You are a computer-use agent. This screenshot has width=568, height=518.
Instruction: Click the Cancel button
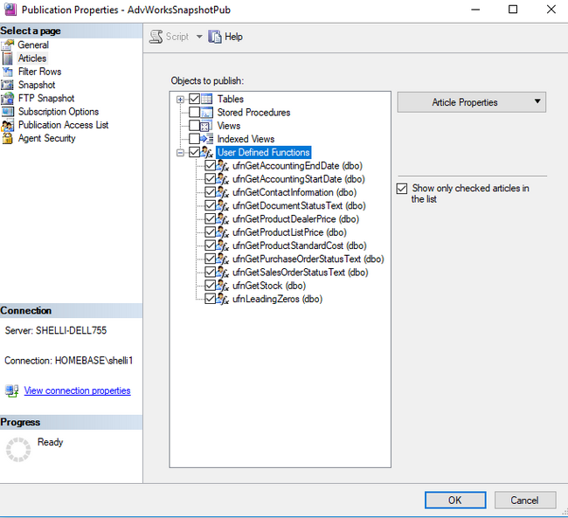click(525, 501)
